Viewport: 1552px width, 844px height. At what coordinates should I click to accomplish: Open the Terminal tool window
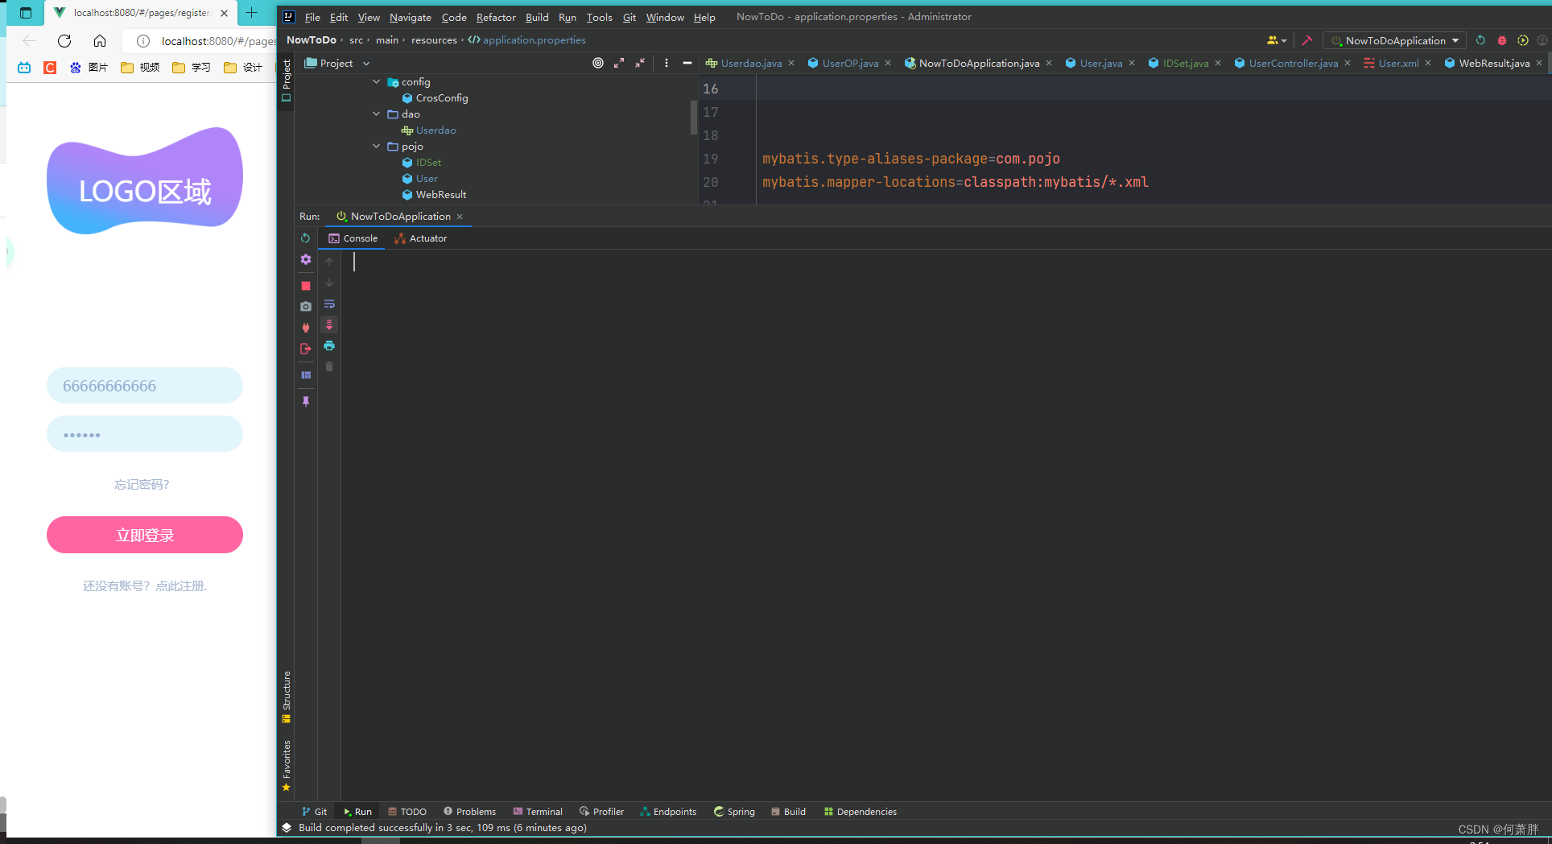pyautogui.click(x=538, y=812)
